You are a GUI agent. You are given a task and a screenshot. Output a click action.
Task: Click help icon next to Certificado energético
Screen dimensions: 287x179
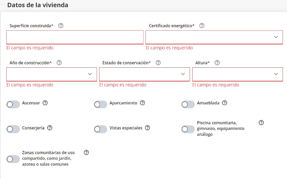click(202, 25)
